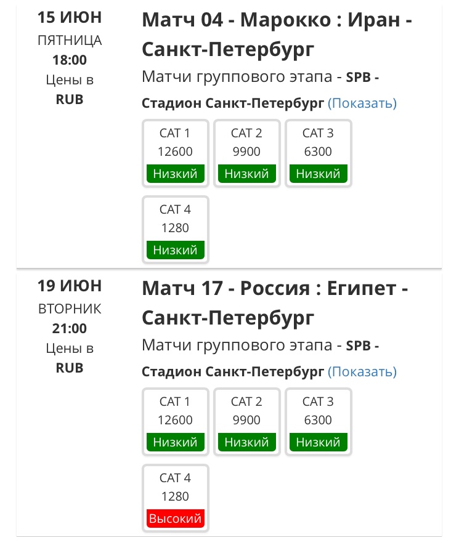Image resolution: width=459 pixels, height=537 pixels.
Task: Show stadium details for Match 17
Action: [x=362, y=372]
